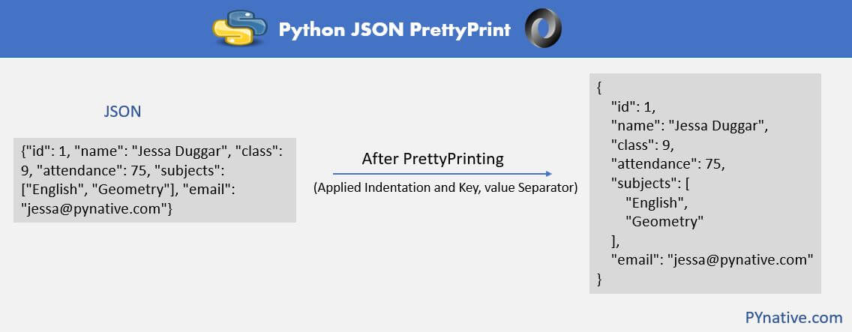Click the Python logo in the header
Viewport: 852px width, 332px height.
[x=240, y=28]
